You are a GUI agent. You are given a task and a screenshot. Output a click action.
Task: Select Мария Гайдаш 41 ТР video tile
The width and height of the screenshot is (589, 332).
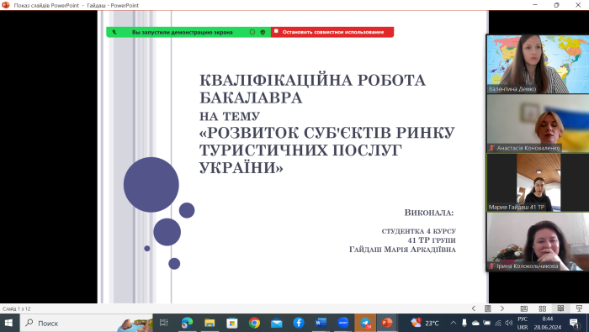(538, 182)
